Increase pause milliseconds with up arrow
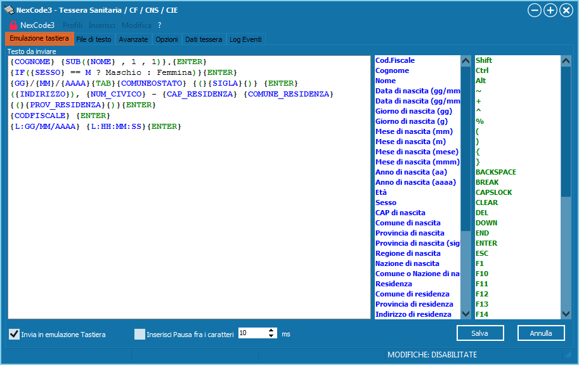This screenshot has width=579, height=365. click(272, 331)
